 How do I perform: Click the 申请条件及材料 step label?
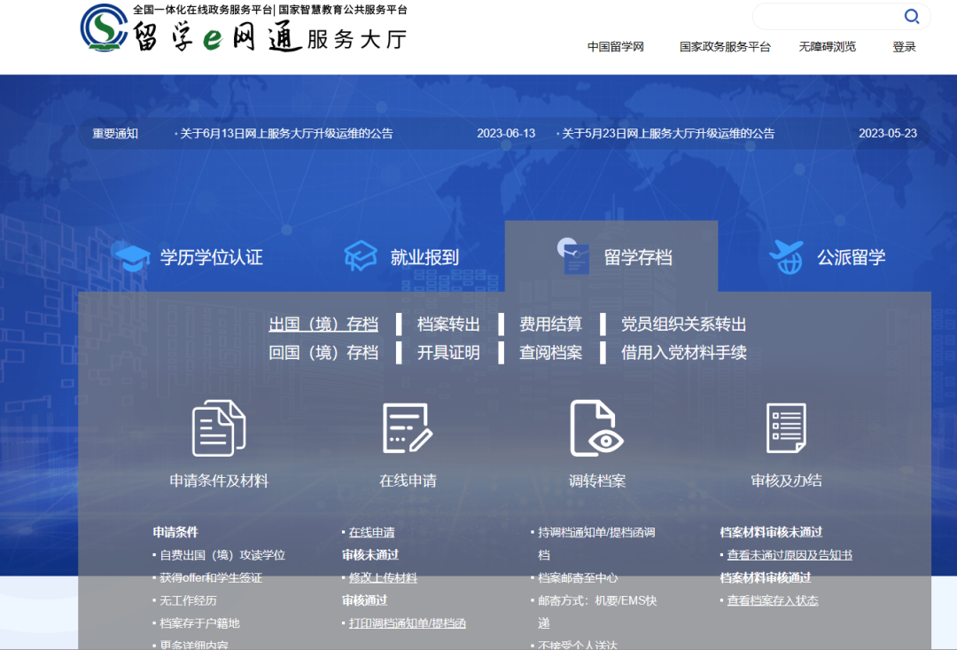pos(219,481)
